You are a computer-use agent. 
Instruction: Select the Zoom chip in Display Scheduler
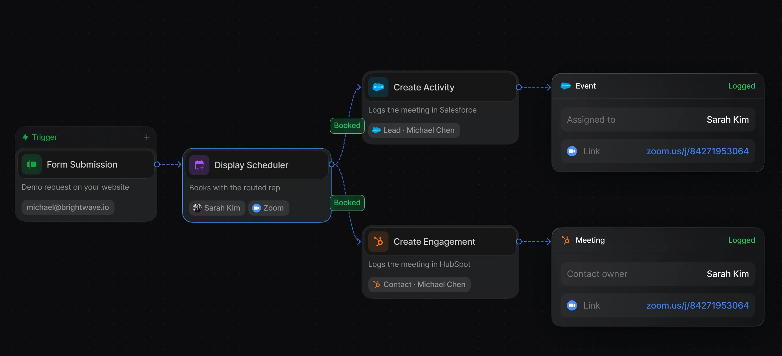tap(269, 208)
